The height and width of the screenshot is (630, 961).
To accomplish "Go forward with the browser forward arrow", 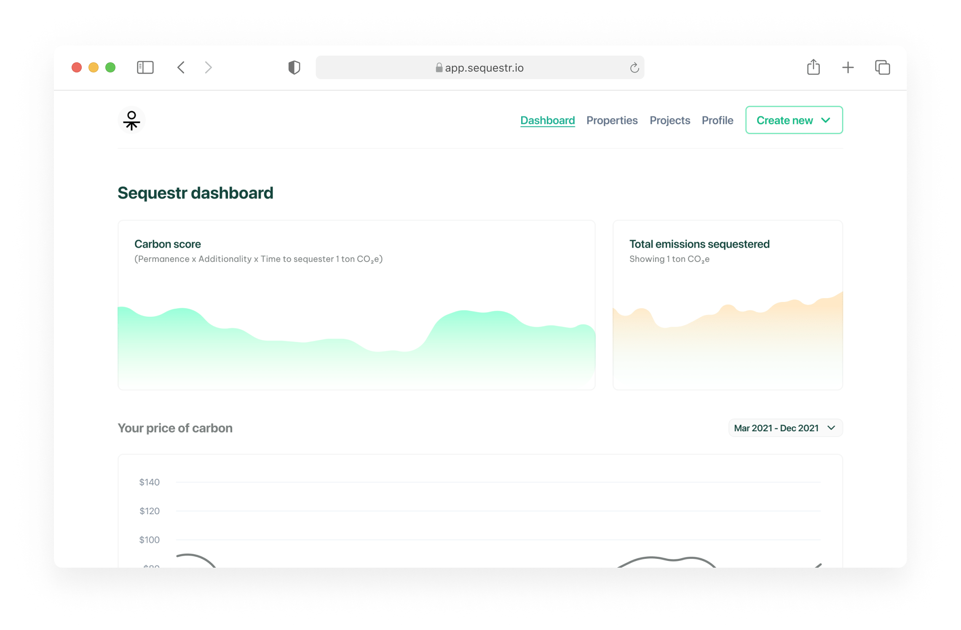I will [x=208, y=67].
